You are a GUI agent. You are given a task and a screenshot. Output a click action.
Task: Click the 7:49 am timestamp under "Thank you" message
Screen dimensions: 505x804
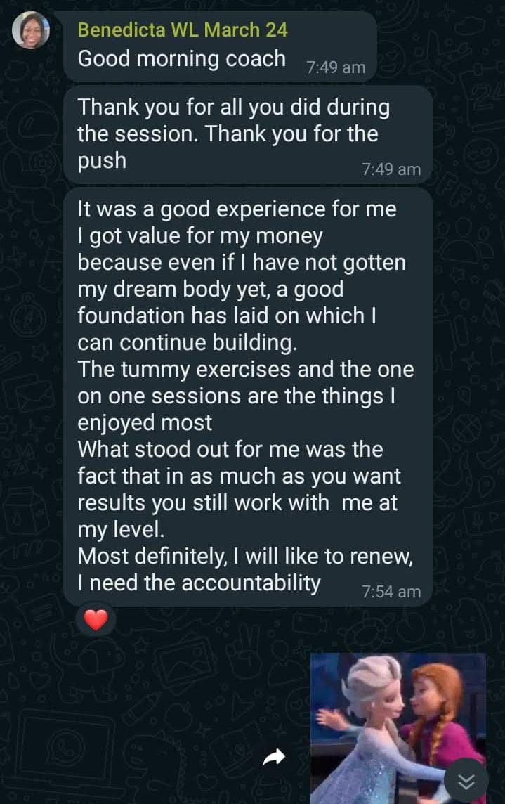[391, 169]
